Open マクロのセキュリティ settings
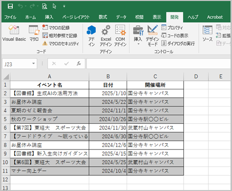 click(61, 43)
